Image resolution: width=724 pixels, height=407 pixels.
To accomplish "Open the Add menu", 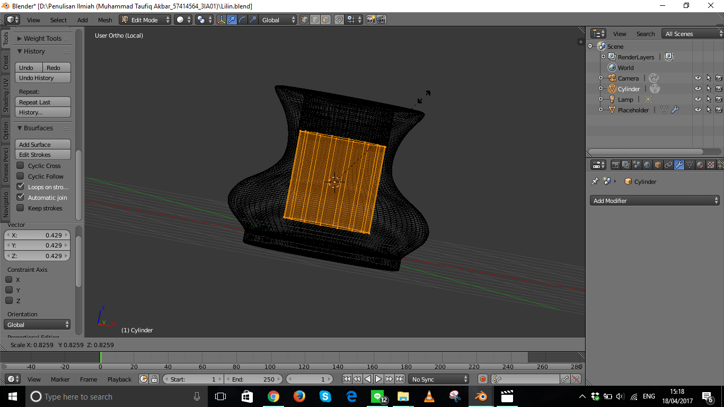I will coord(83,20).
